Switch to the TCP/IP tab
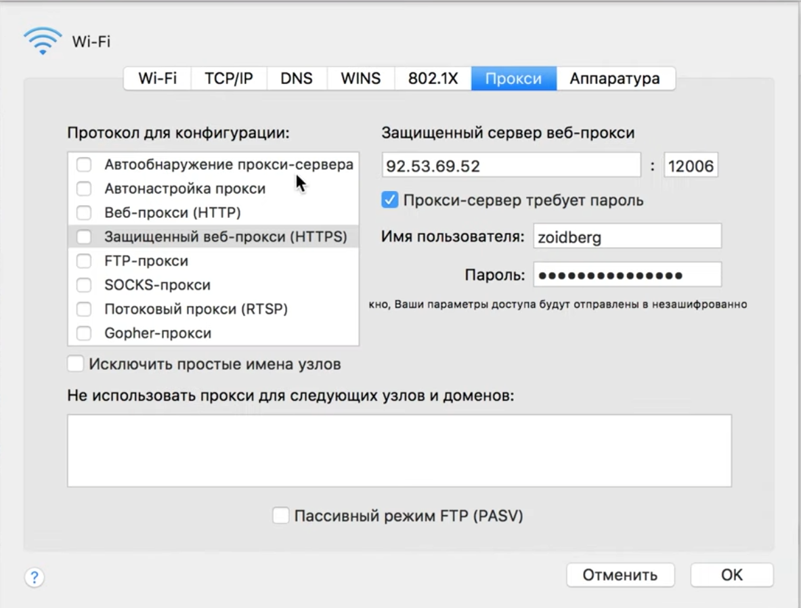Screen dimensions: 801x608 tap(229, 79)
